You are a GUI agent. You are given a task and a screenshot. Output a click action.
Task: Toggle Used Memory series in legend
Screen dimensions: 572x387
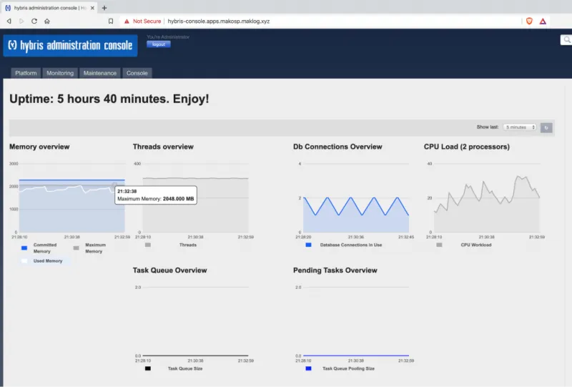coord(24,261)
